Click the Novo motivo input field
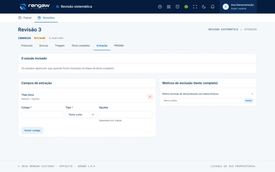The image size is (275, 172). coord(202,101)
